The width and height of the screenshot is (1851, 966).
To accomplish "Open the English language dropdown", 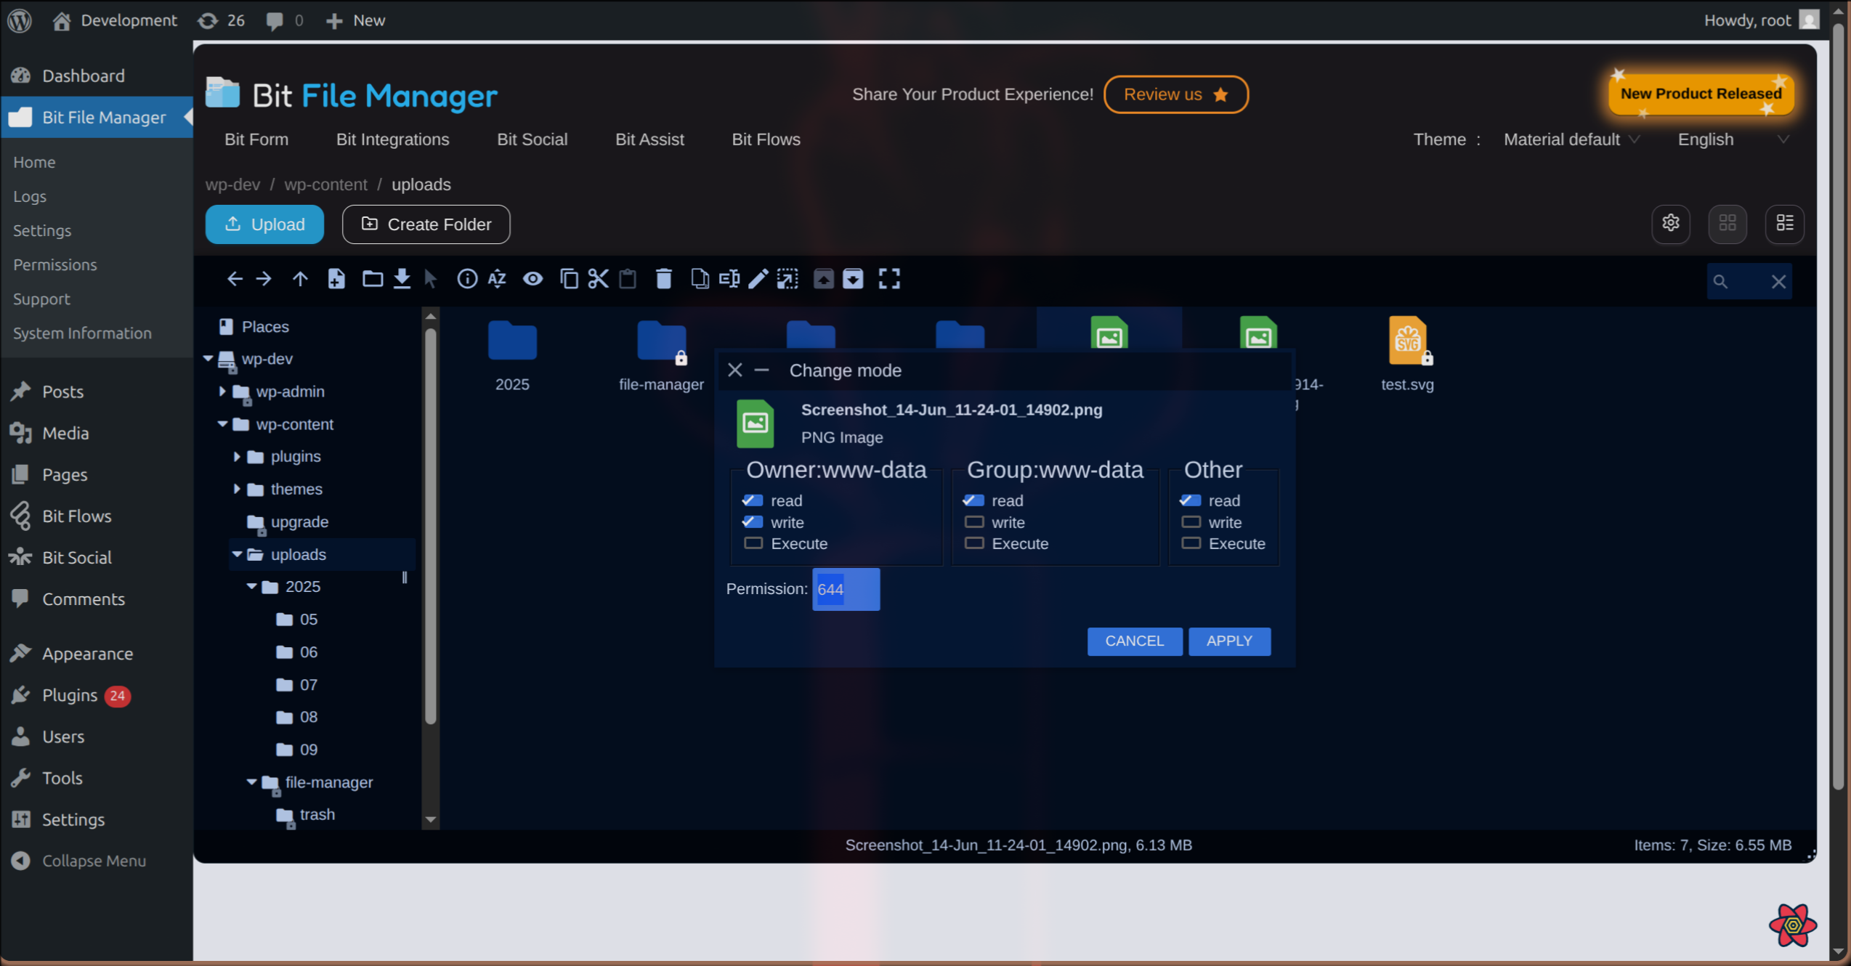I will point(1733,139).
